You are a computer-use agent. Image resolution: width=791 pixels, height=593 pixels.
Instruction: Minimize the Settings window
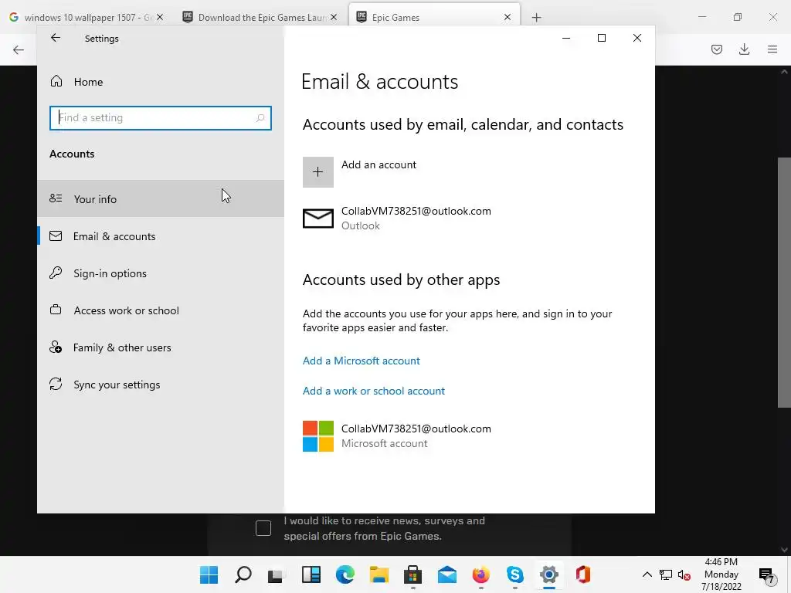tap(566, 38)
